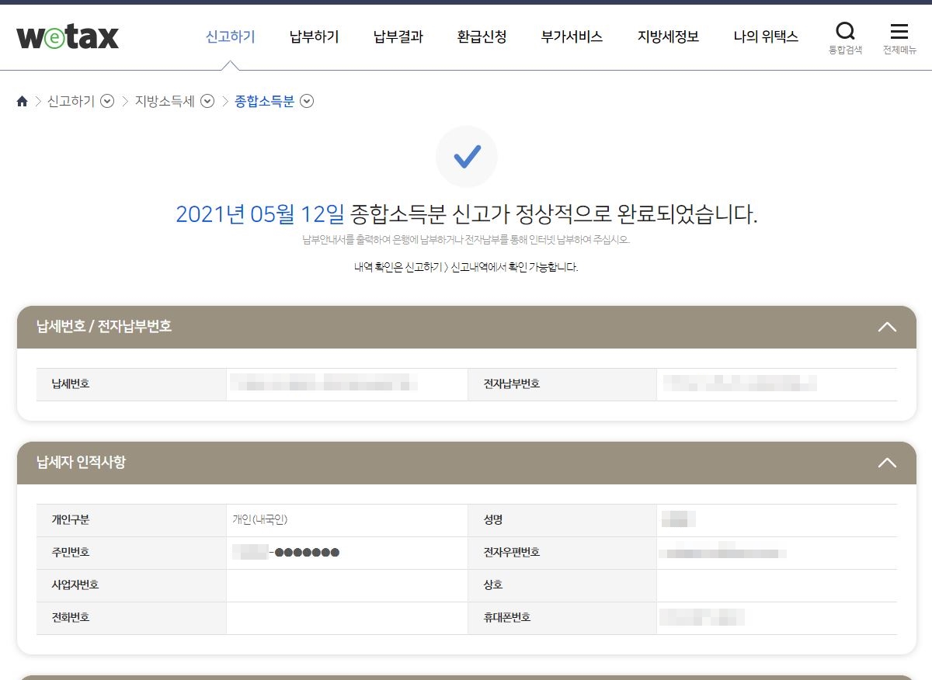932x680 pixels.
Task: Click the 납세자 인적사항 section heading
Action: pyautogui.click(x=81, y=463)
